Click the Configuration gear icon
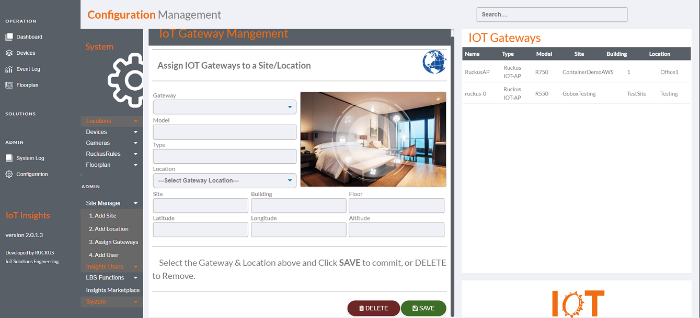Screen dimensions: 700x318 9,174
